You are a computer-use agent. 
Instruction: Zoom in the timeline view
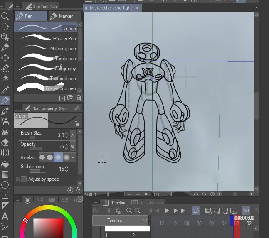pyautogui.click(x=138, y=211)
